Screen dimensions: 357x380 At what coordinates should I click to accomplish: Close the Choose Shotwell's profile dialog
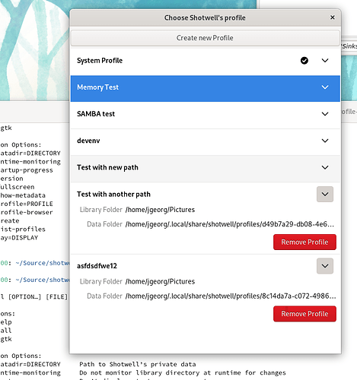pos(333,17)
